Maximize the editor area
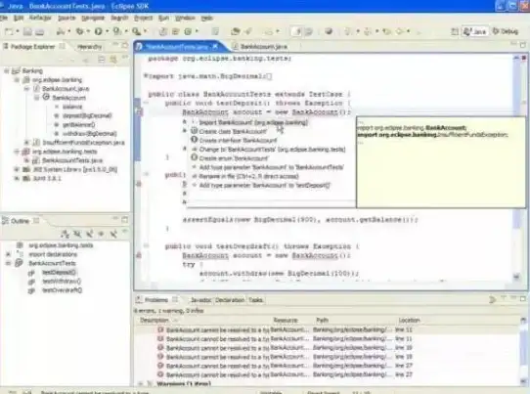This screenshot has height=394, width=530. point(523,45)
